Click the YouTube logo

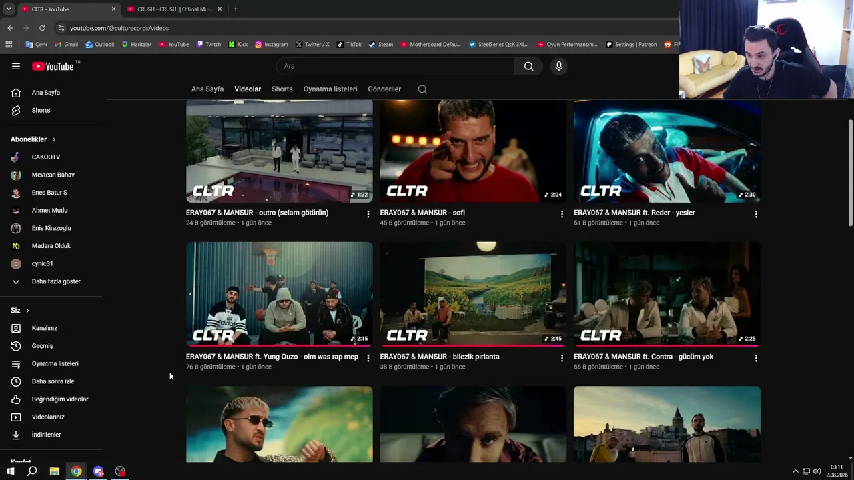[53, 66]
